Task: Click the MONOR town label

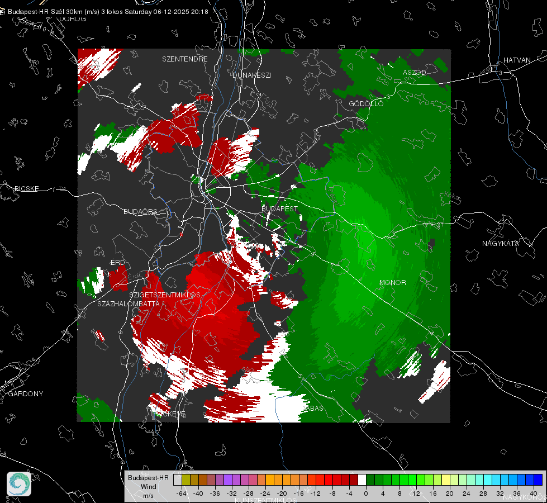Action: point(392,282)
